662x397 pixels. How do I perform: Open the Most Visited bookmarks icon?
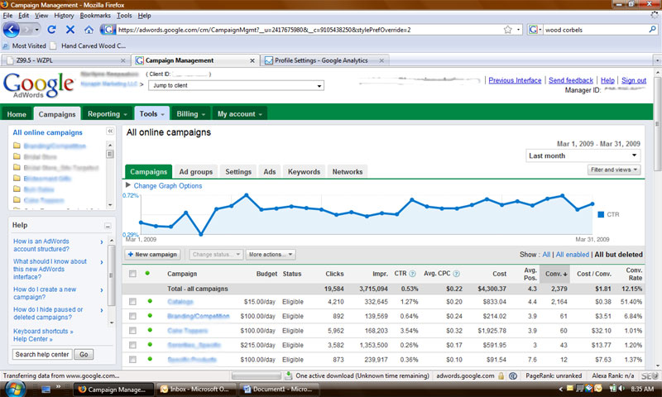click(x=6, y=46)
